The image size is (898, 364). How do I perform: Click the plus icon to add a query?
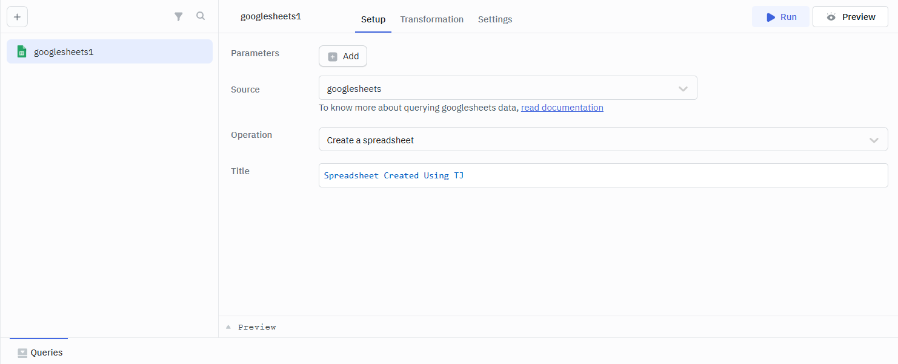click(x=17, y=17)
